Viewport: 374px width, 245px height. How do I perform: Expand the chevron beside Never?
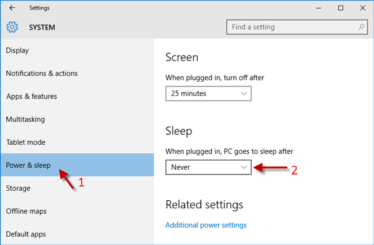[244, 167]
